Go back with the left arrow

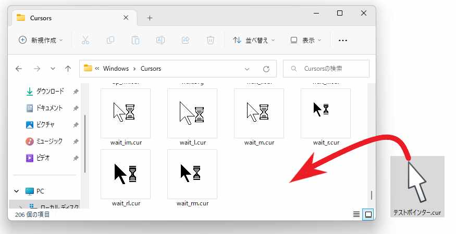click(x=19, y=69)
